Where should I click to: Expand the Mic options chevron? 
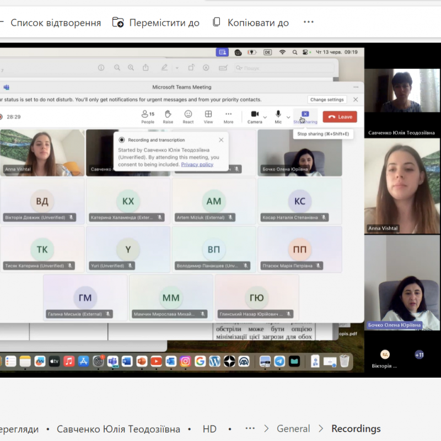click(288, 117)
